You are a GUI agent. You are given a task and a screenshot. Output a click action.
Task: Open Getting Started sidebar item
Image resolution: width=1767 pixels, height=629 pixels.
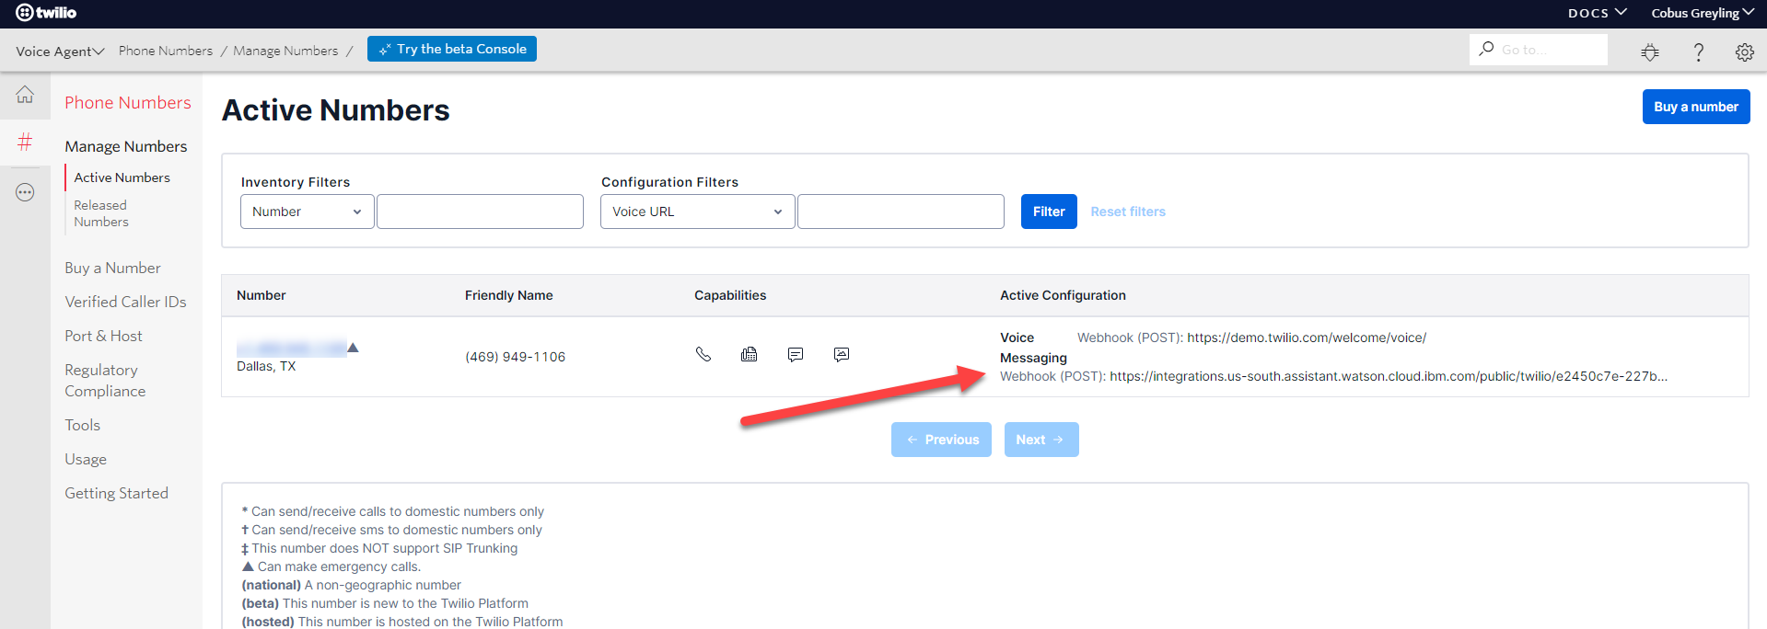coord(117,493)
